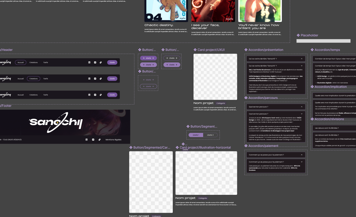Click Instagram icon in the middle header variant
Image resolution: width=356 pixels, height=217 pixels.
click(95, 79)
